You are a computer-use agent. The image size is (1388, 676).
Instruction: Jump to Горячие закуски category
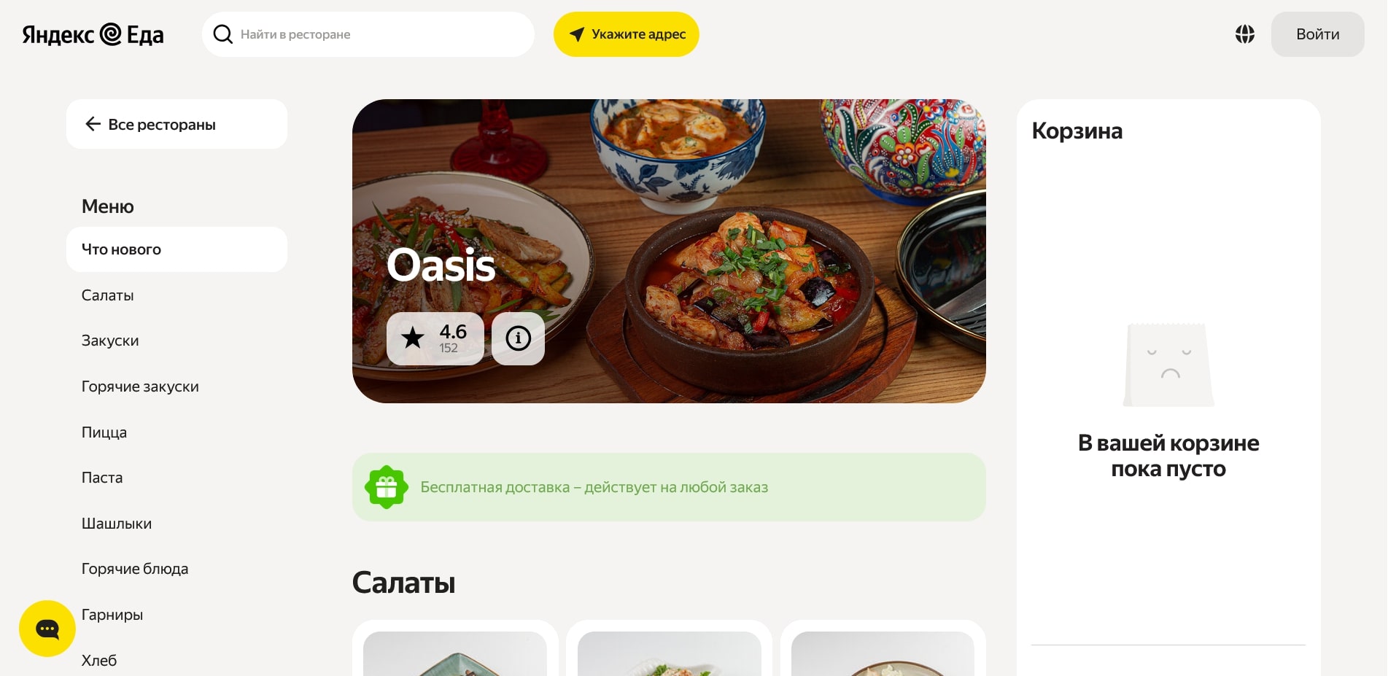tap(140, 386)
